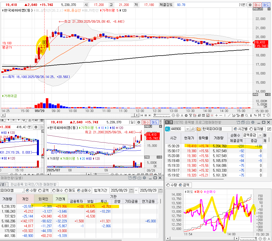Click 체결강도 label in top bar
Viewport: 272px width, 241px height.
166,5
